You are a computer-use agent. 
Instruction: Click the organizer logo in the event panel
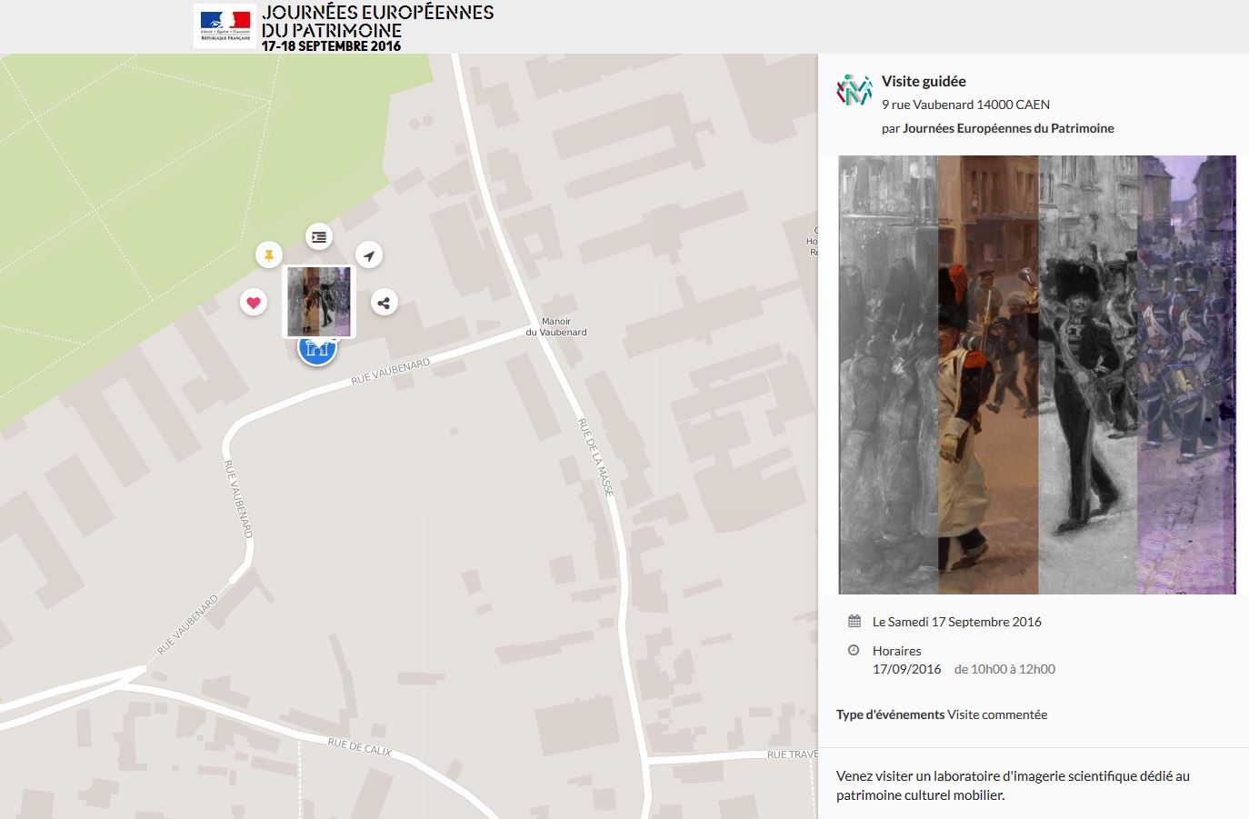854,89
